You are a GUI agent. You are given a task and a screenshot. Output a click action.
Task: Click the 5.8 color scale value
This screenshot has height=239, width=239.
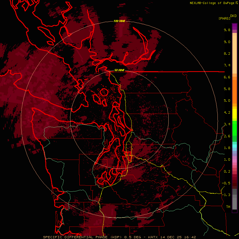227,89
